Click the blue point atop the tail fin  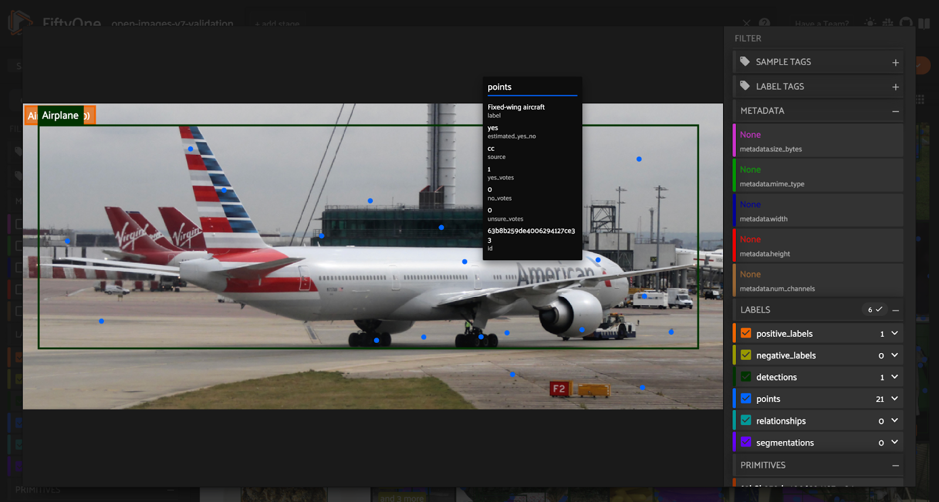(190, 149)
